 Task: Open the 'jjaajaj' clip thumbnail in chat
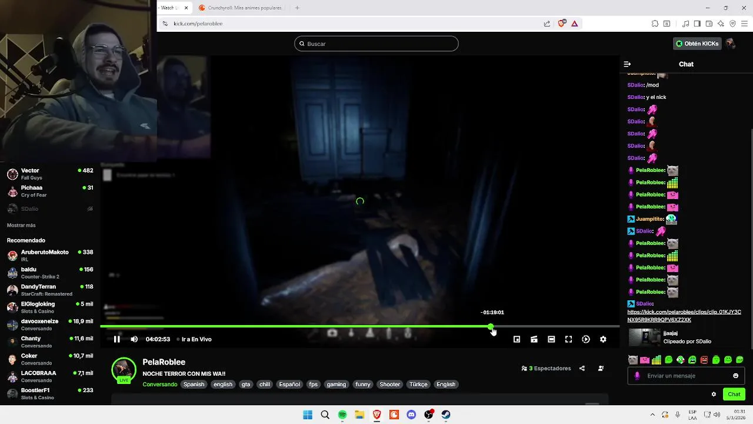(x=645, y=337)
